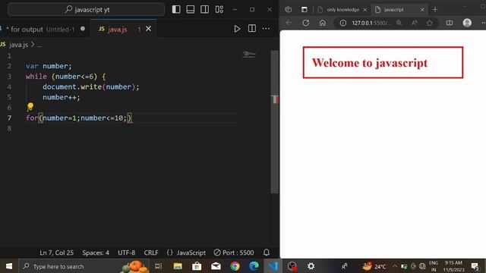The image size is (486, 273).
Task: Open the browser profile avatar
Action: click(467, 23)
